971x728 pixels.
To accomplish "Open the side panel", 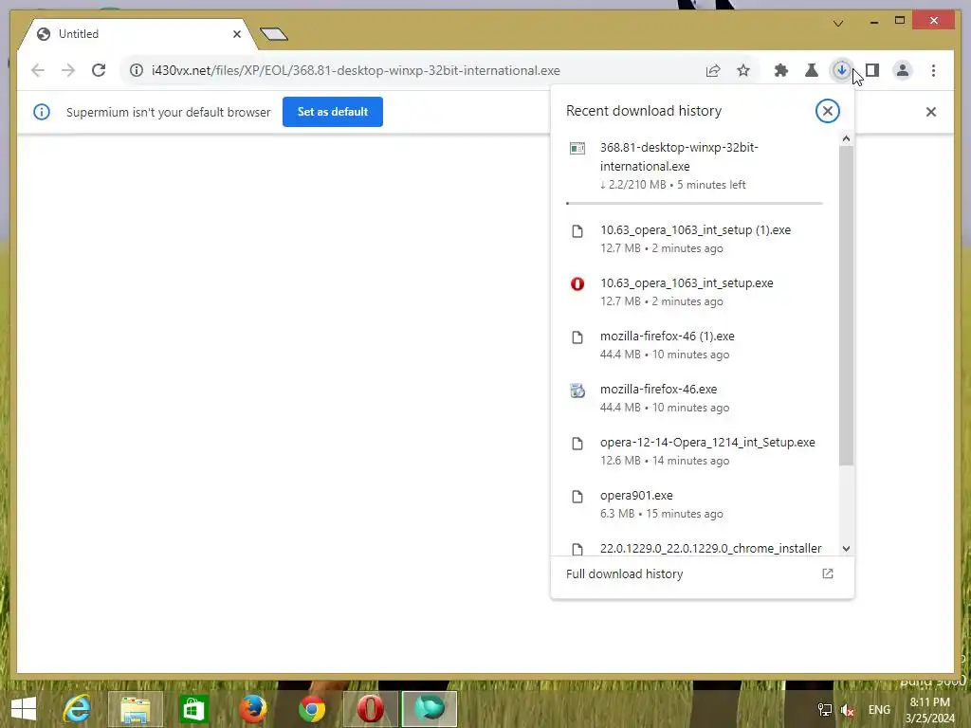I will coord(872,70).
